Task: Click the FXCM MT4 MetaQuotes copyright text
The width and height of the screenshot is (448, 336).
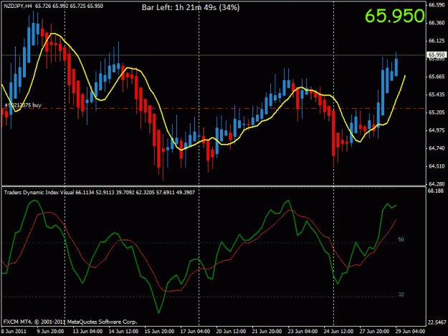Action: point(70,322)
